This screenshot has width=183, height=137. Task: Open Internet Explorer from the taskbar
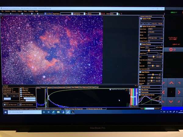53,112
